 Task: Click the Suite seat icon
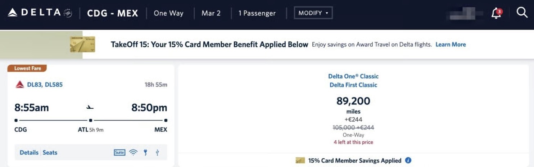119,153
